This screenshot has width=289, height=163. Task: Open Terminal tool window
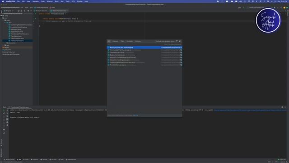point(44,159)
